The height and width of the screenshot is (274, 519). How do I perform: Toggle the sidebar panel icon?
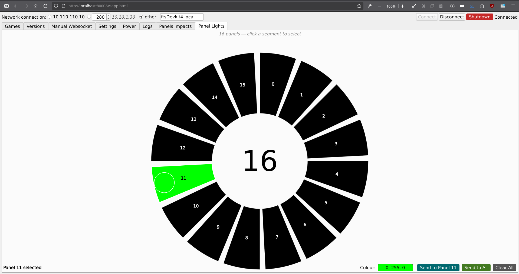(6, 6)
